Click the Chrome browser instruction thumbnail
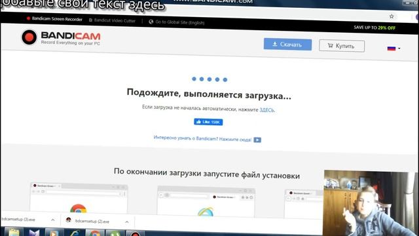This screenshot has height=236, width=419. click(79, 198)
